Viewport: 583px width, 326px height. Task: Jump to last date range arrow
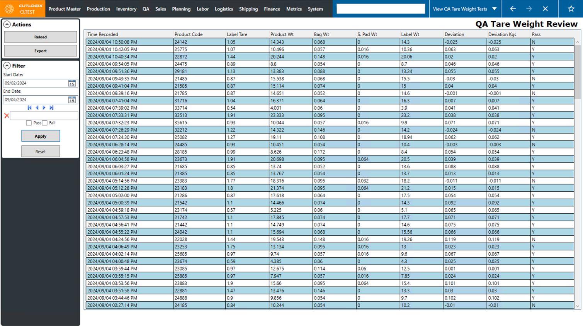(x=51, y=108)
